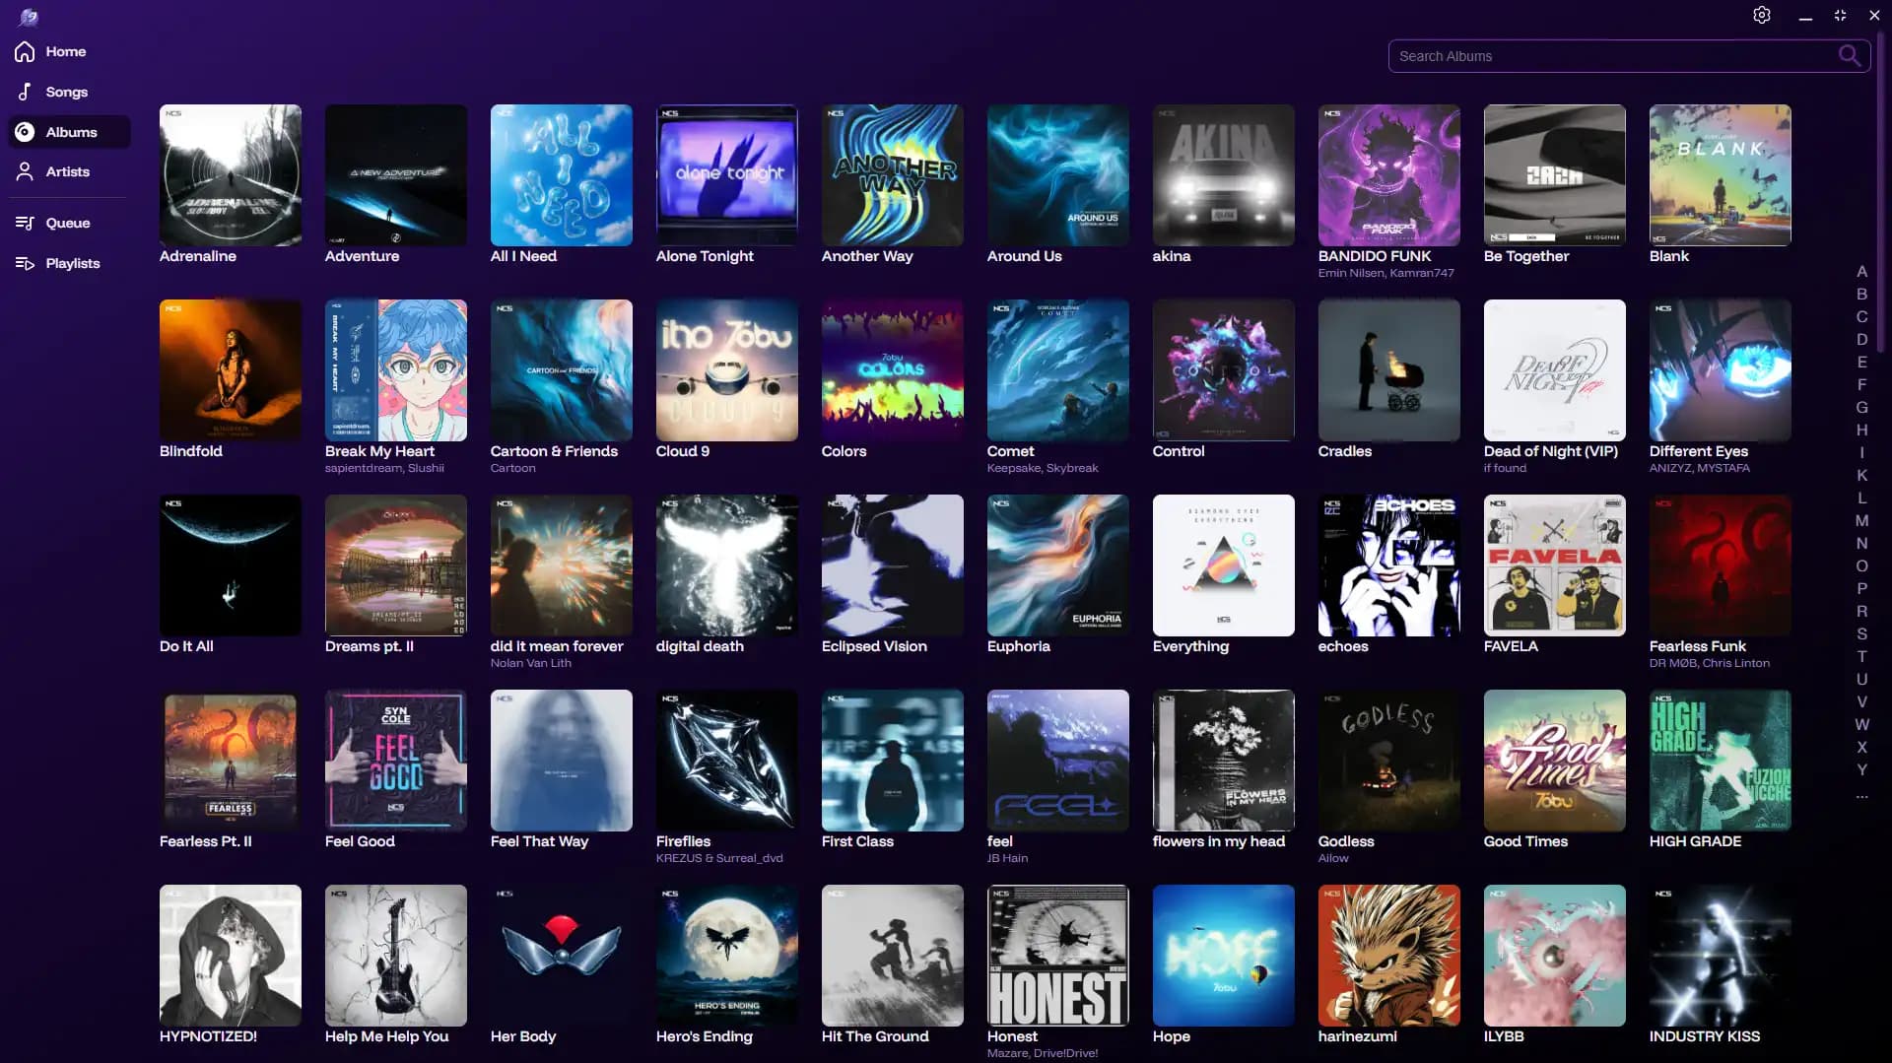Open the Blindfold album
1892x1063 pixels.
click(x=230, y=370)
